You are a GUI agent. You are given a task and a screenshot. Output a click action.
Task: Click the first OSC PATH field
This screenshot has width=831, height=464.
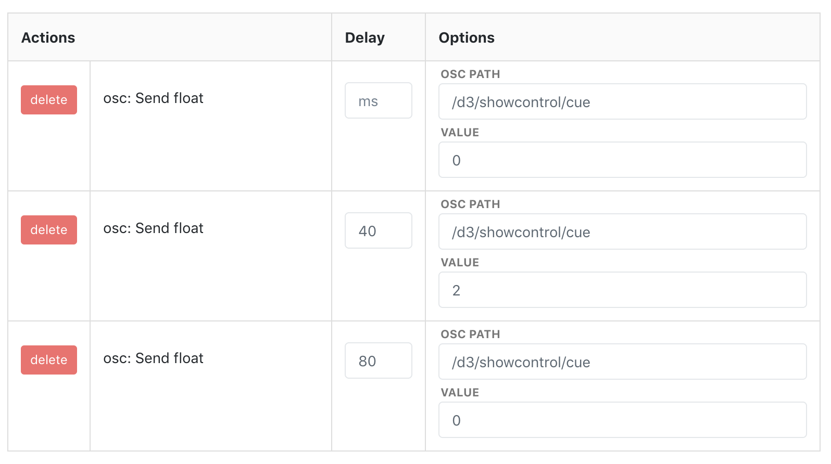point(622,101)
